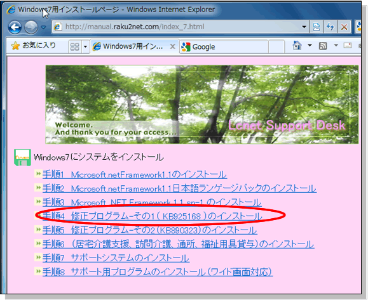This screenshot has width=368, height=300.
Task: Click the red Stop loading icon
Action: (x=344, y=27)
